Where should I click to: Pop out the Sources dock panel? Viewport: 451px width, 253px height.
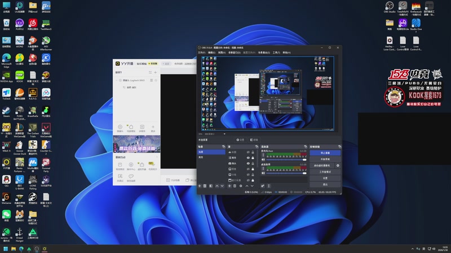[257, 147]
